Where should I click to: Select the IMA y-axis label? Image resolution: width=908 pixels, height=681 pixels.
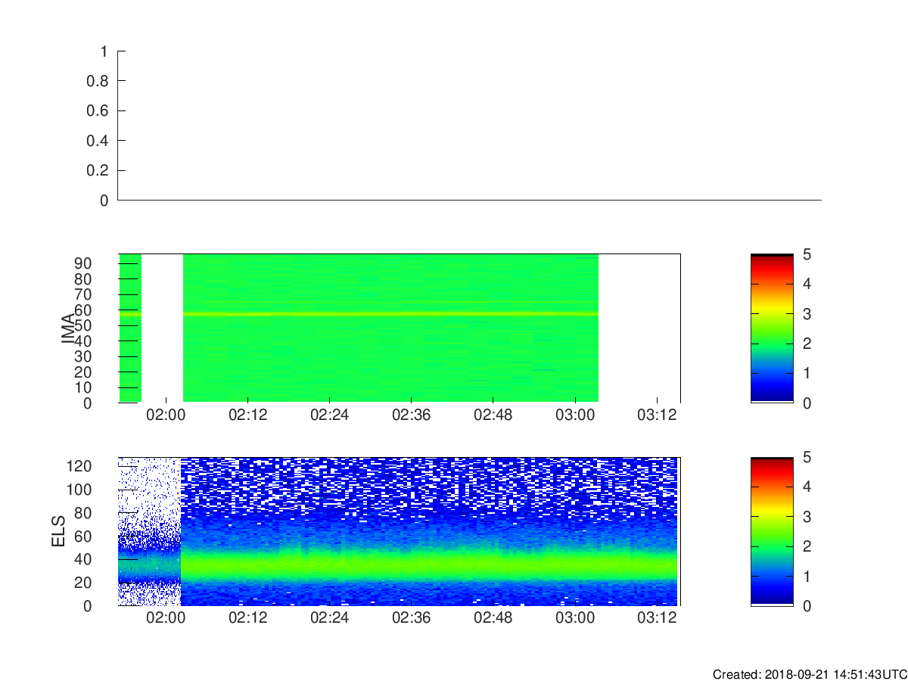coord(69,328)
